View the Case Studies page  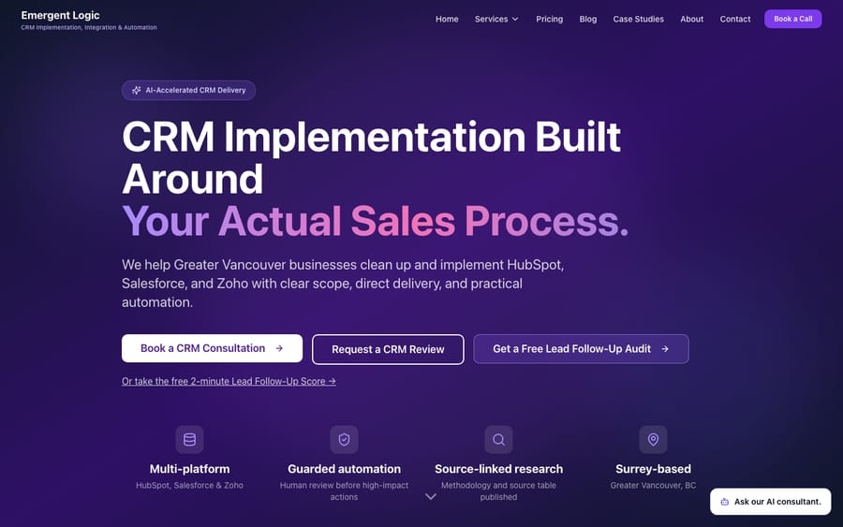(638, 19)
